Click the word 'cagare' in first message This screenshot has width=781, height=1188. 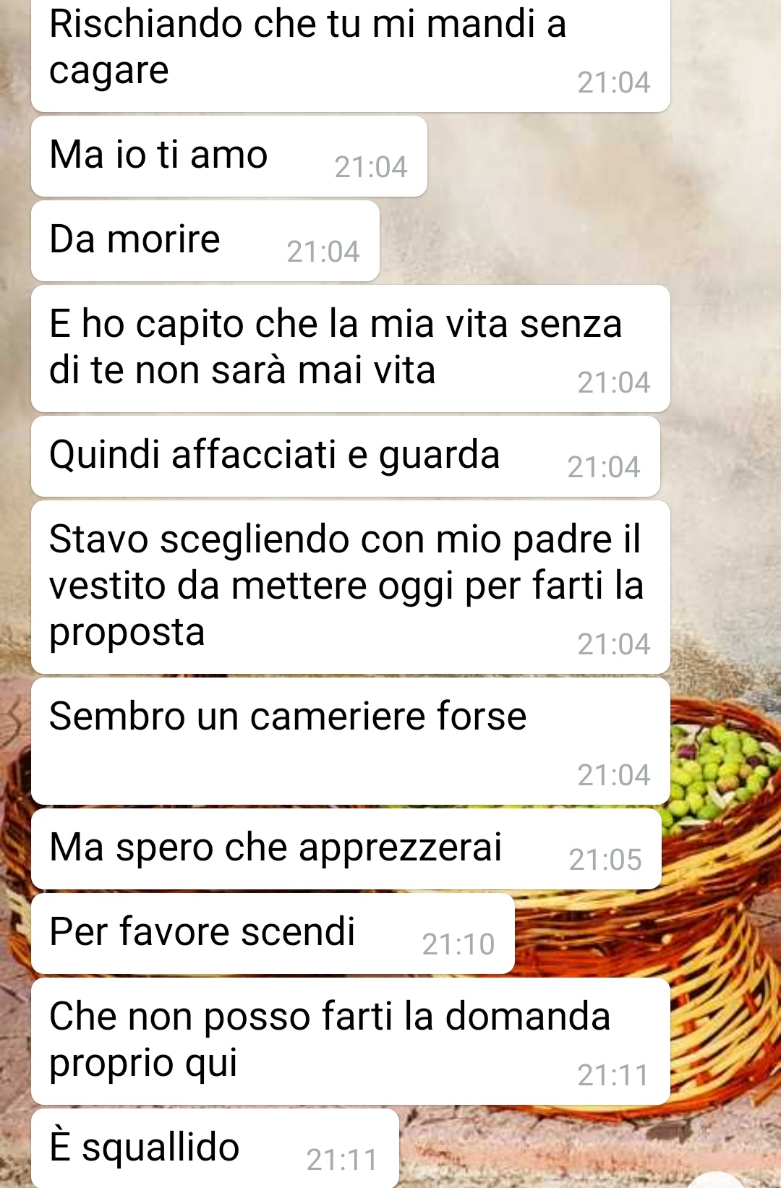(x=109, y=72)
